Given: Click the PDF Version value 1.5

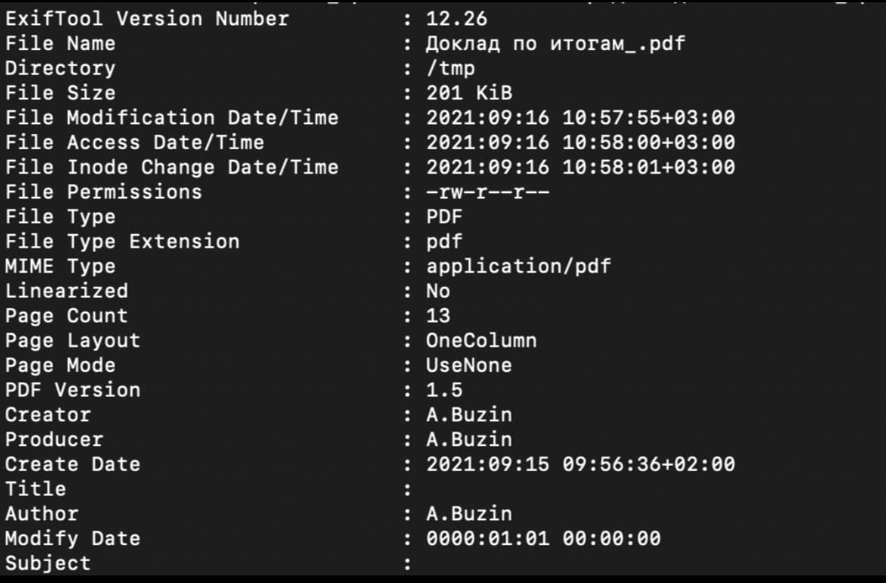Looking at the screenshot, I should (444, 391).
